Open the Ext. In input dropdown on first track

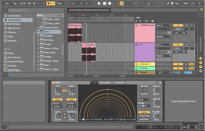point(163,25)
